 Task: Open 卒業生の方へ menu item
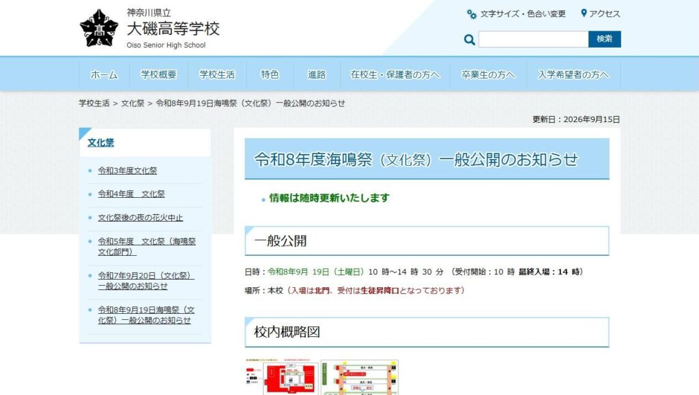[488, 75]
